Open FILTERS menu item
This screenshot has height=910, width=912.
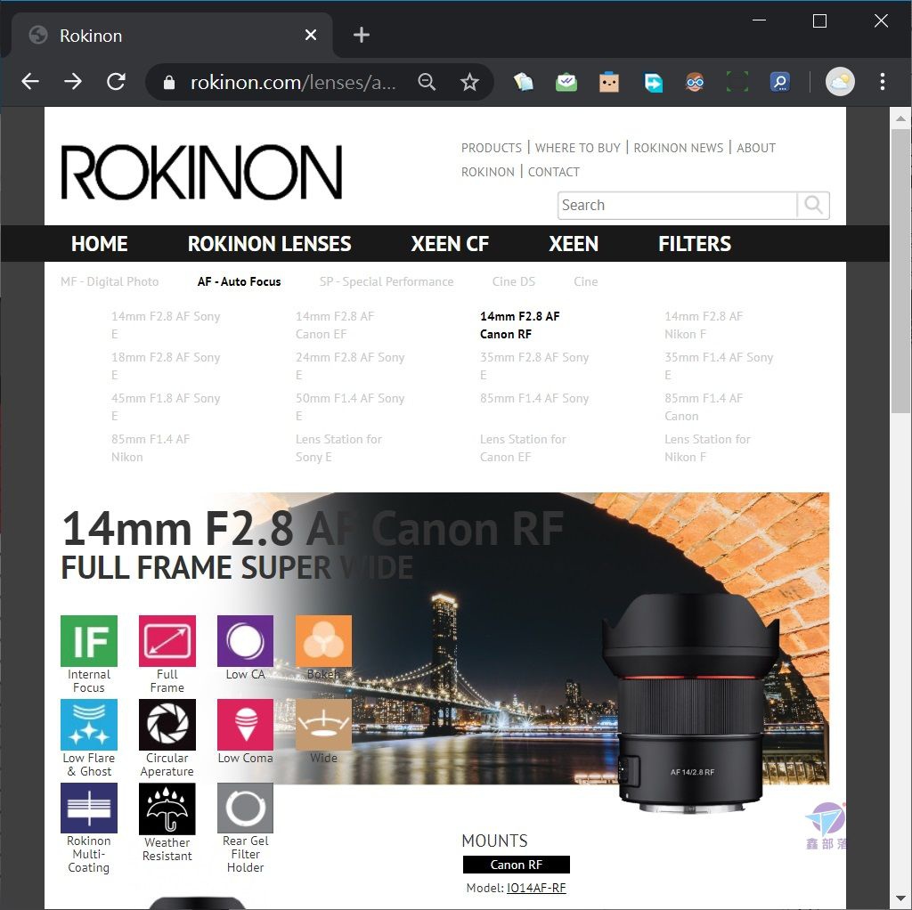[695, 244]
